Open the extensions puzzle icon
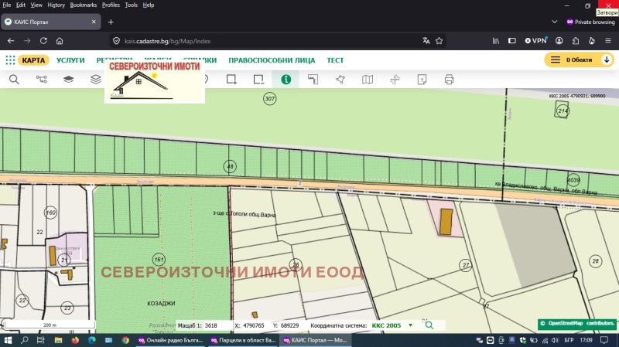 coord(576,41)
